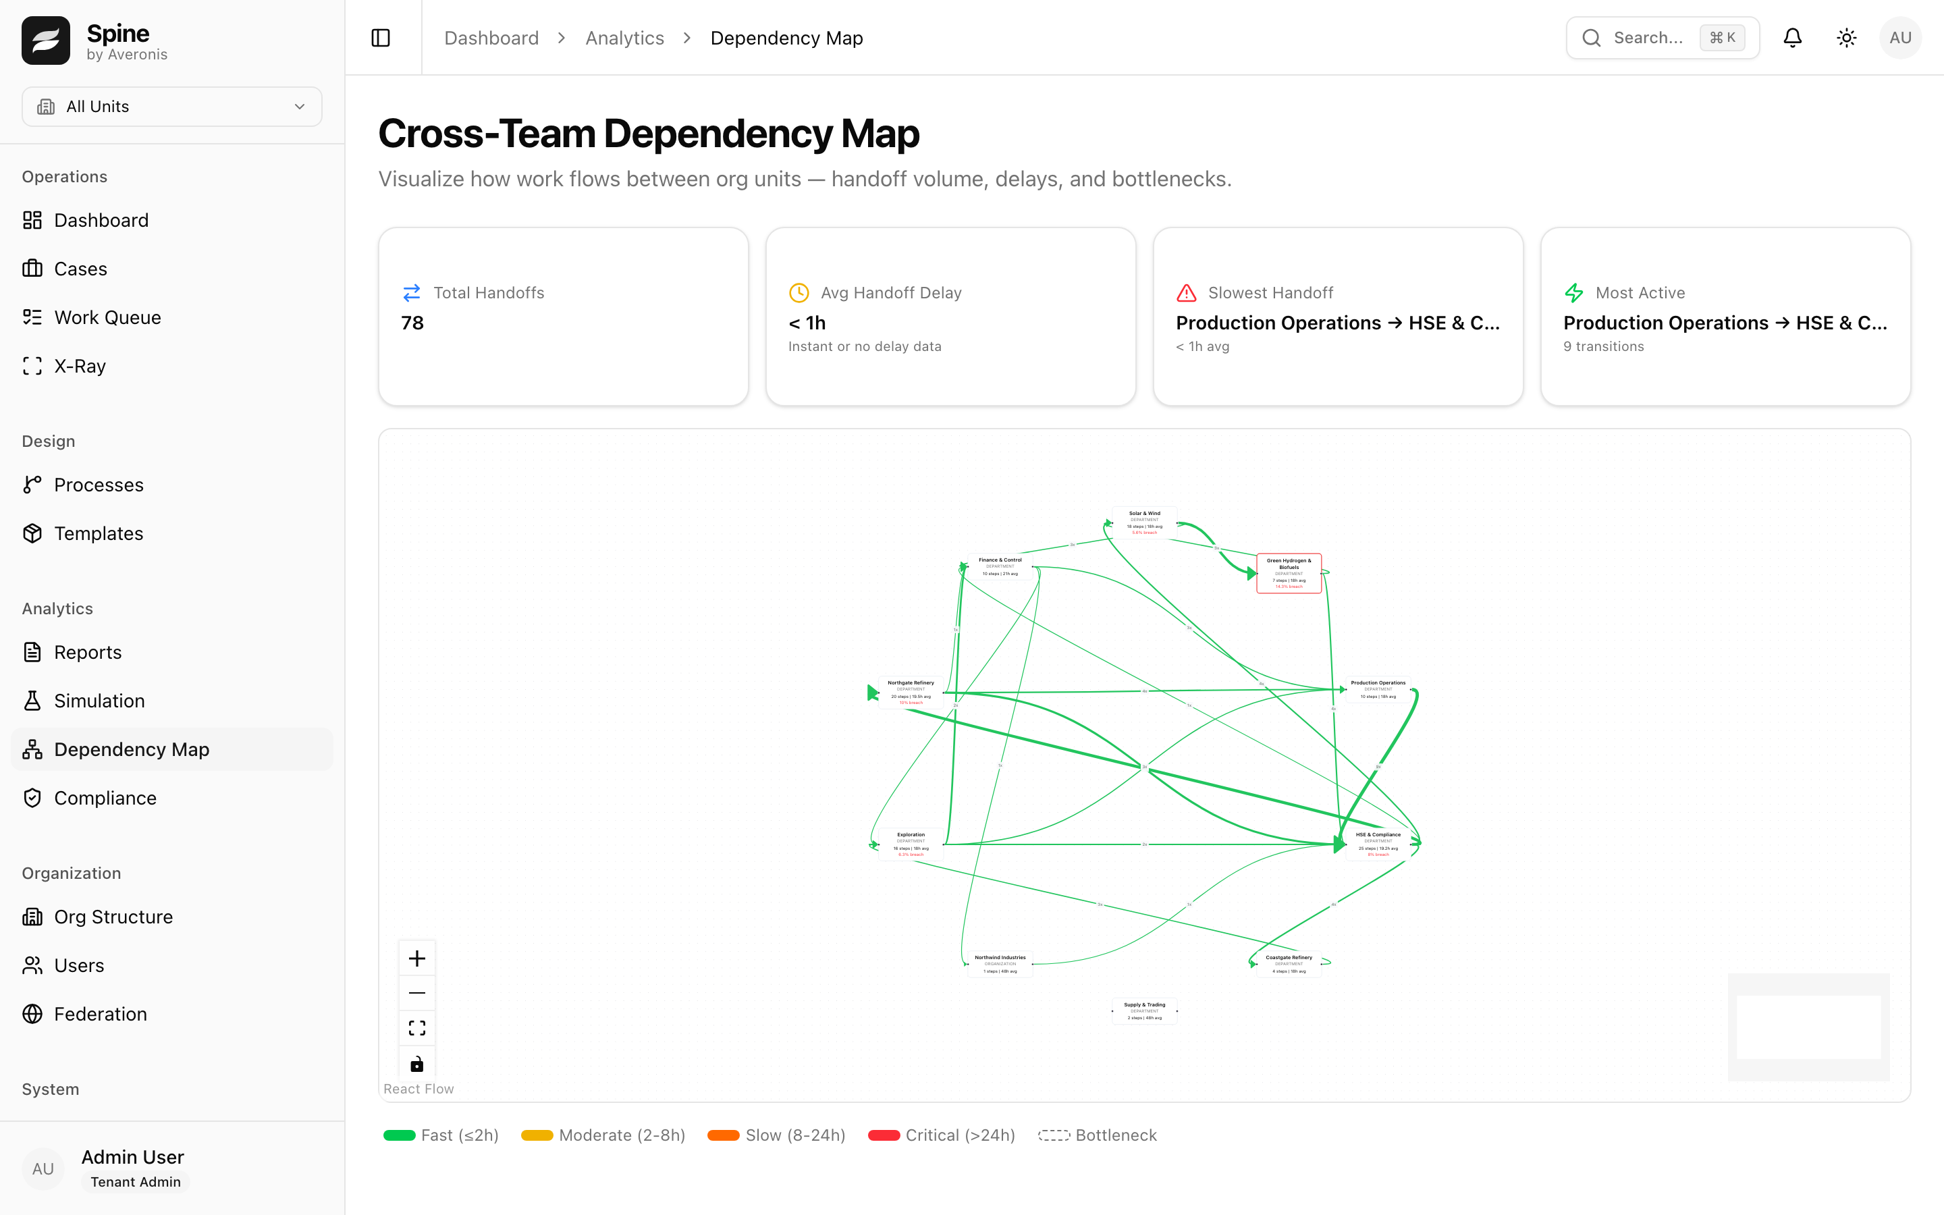This screenshot has width=1944, height=1215.
Task: Click Dashboard breadcrumb link
Action: coord(491,38)
